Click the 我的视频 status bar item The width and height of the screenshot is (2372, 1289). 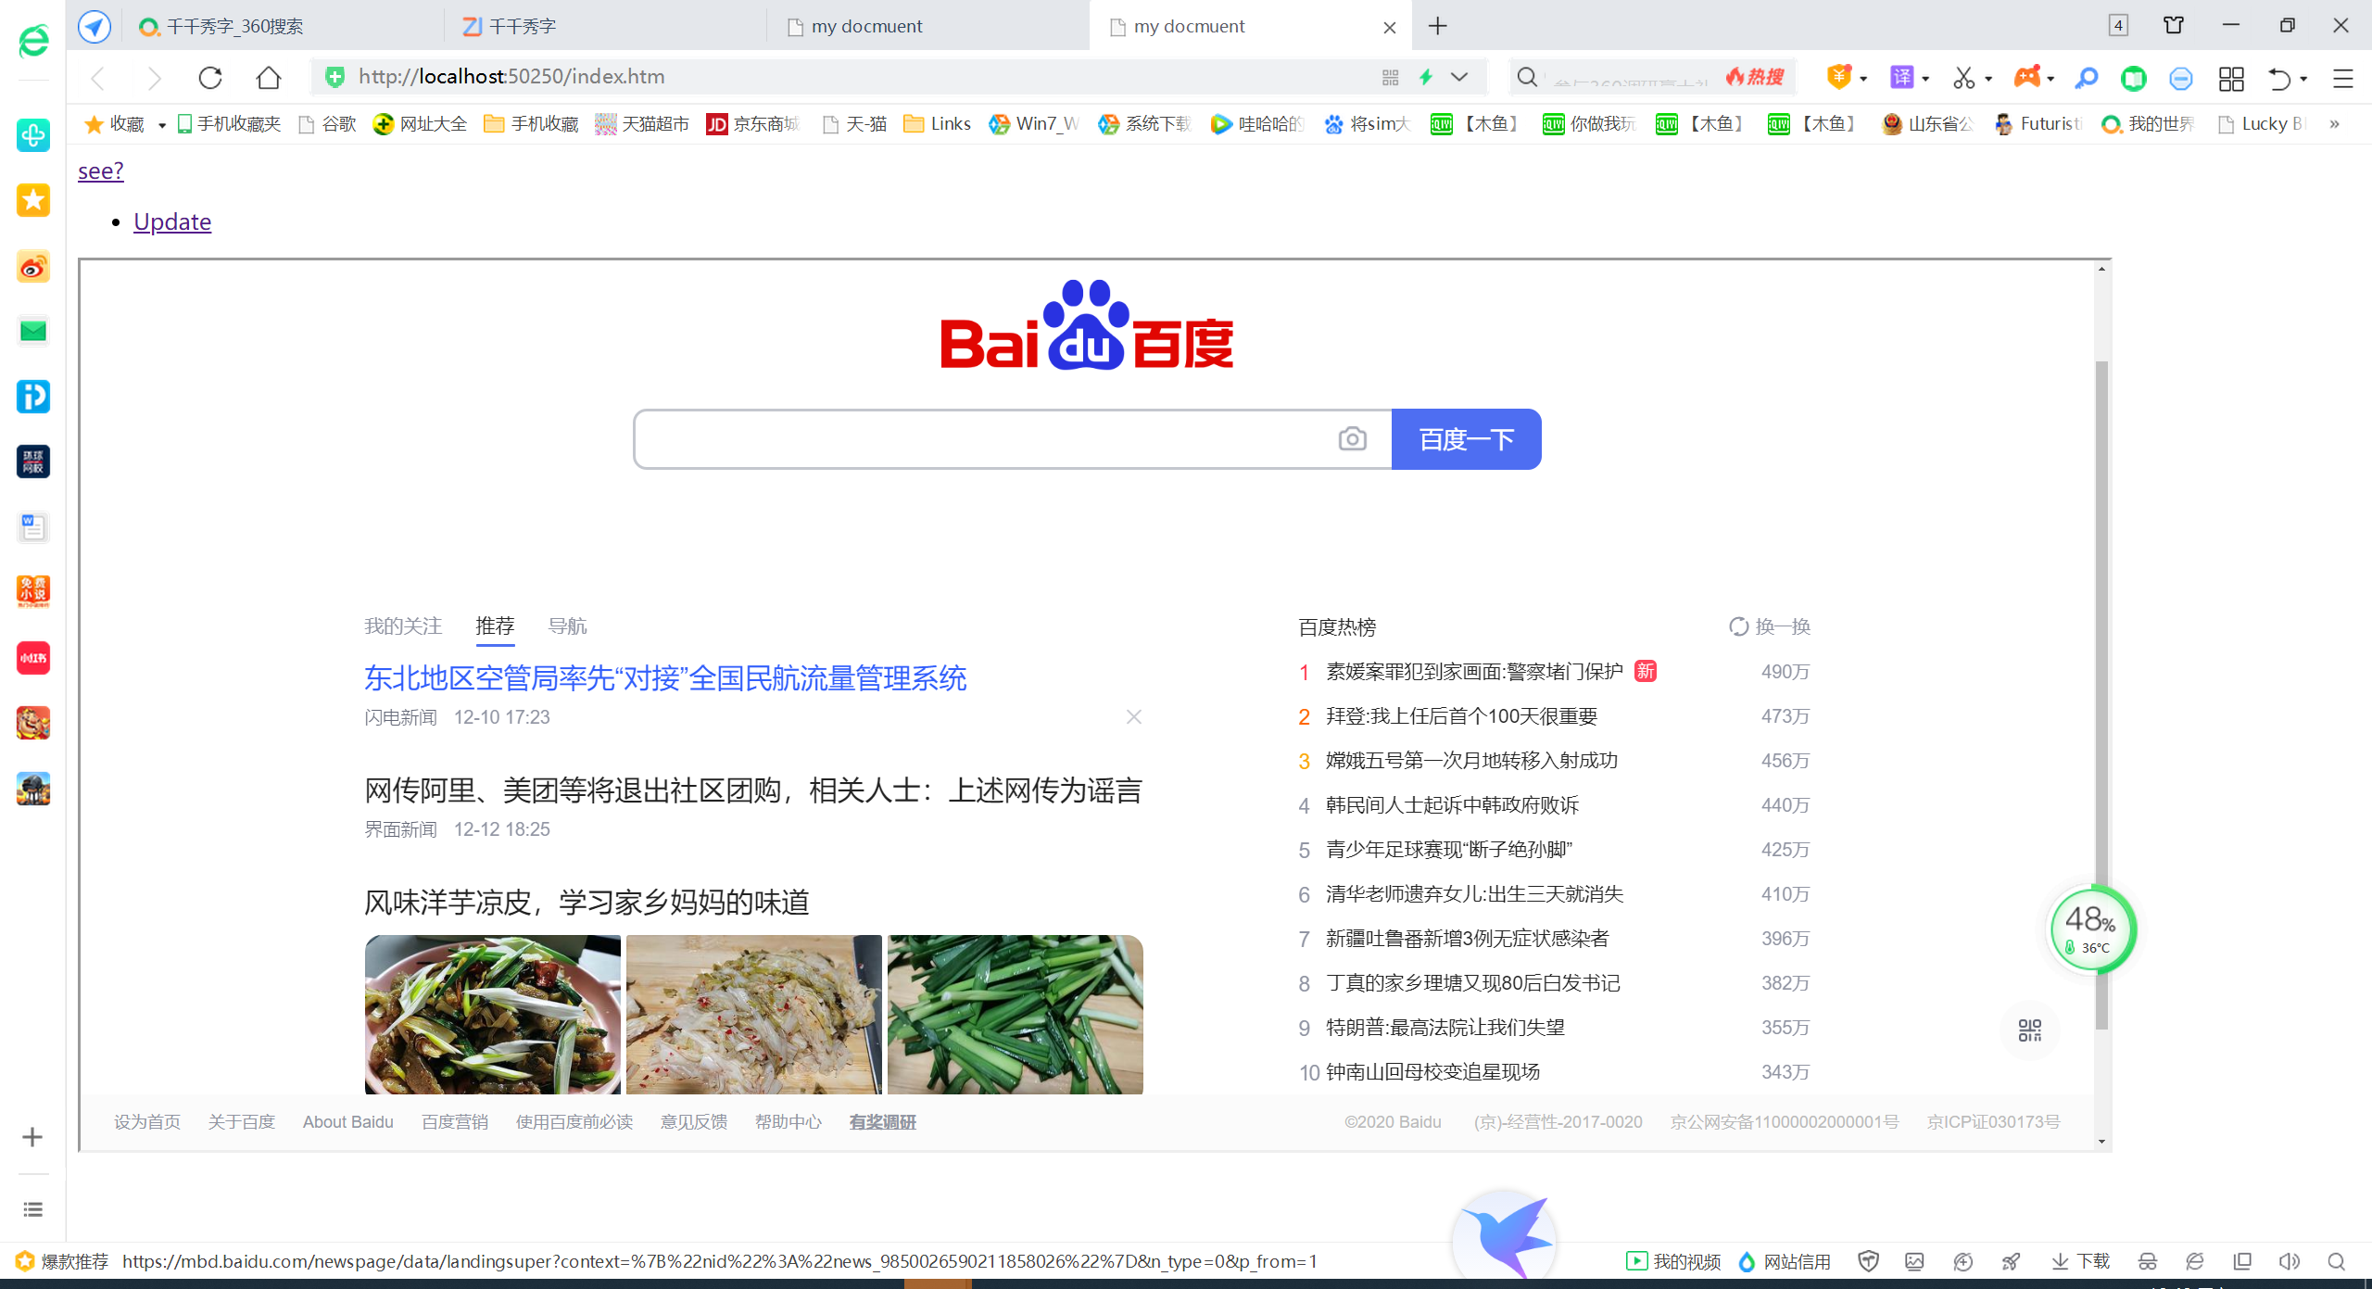(1673, 1261)
